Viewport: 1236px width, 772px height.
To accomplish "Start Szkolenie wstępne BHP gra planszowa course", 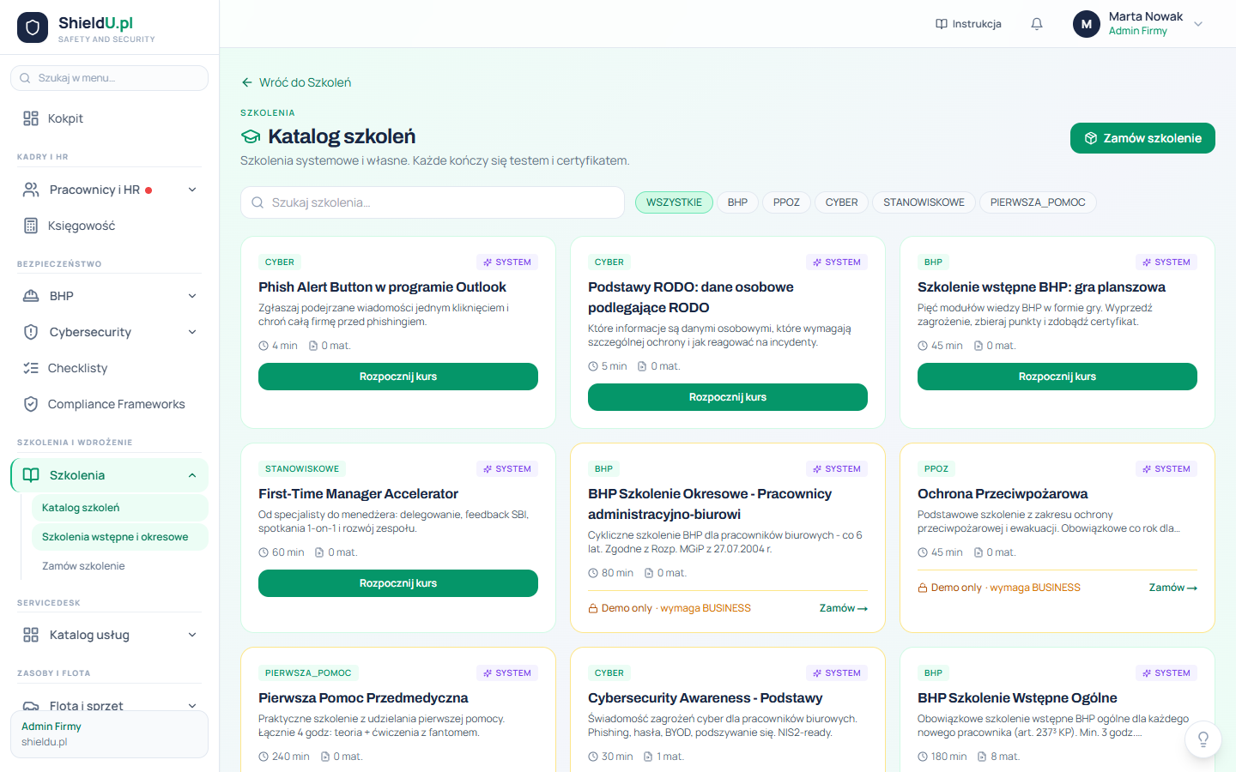I will coord(1057,377).
